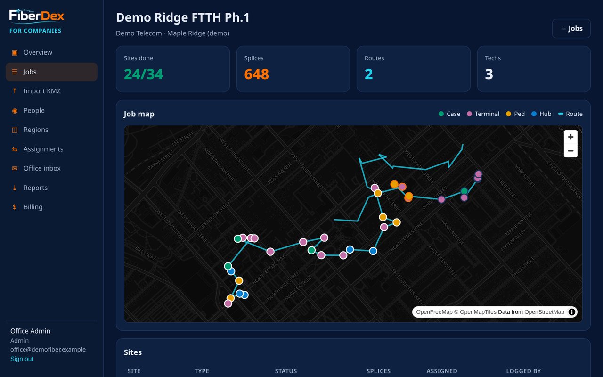The height and width of the screenshot is (377, 603).
Task: Toggle the map attribution info icon
Action: click(x=572, y=312)
